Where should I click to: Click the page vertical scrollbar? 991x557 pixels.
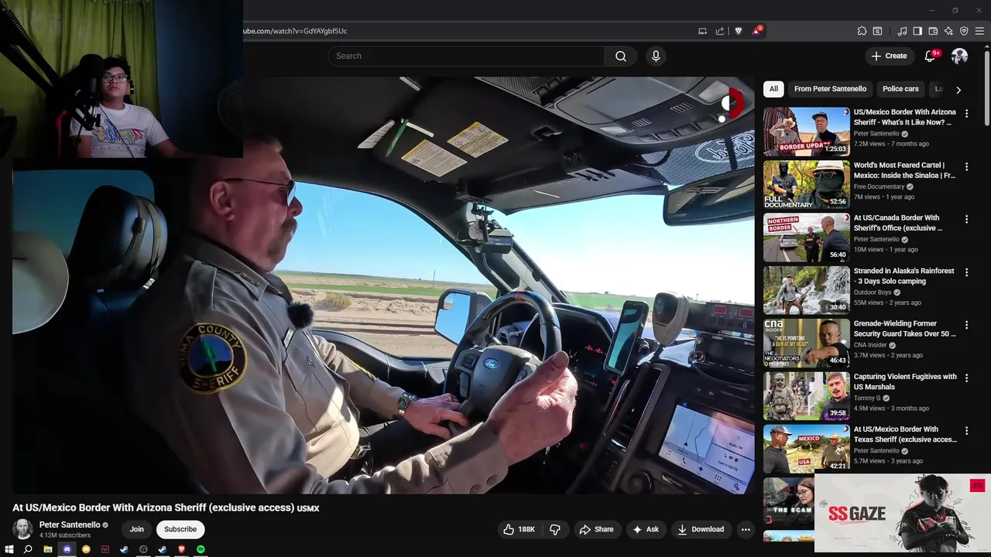click(986, 87)
